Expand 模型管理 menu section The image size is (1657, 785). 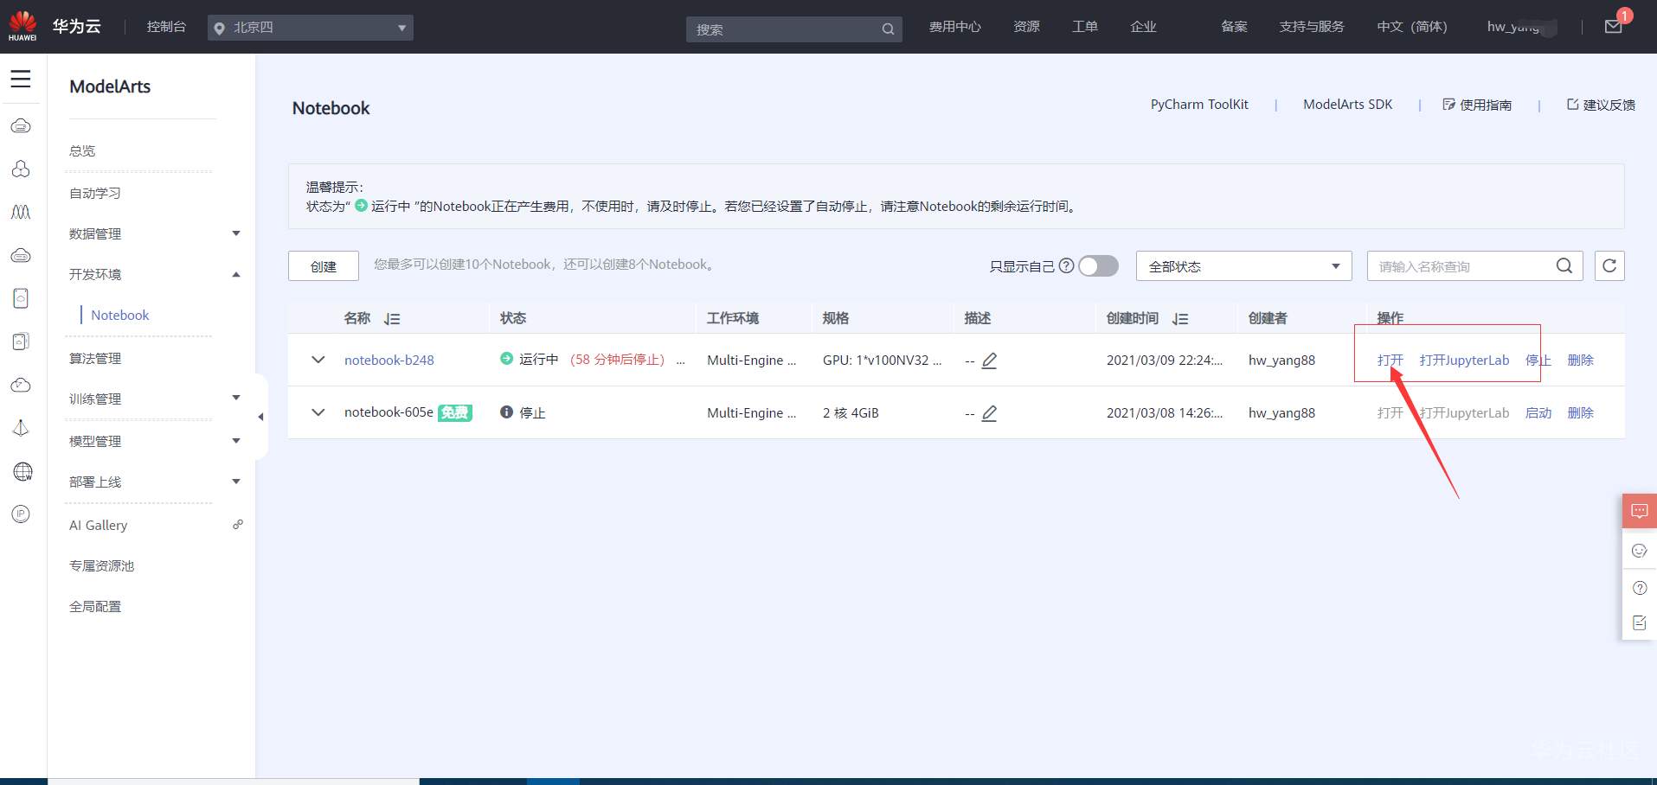[x=236, y=441]
